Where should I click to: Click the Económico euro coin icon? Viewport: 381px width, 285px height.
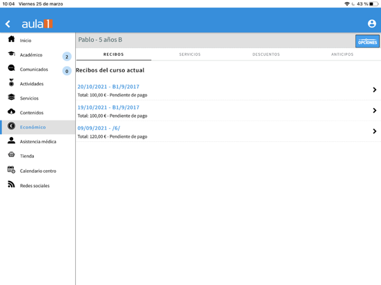click(x=11, y=126)
